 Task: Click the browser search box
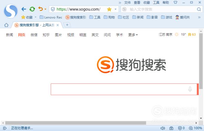coord(161,9)
